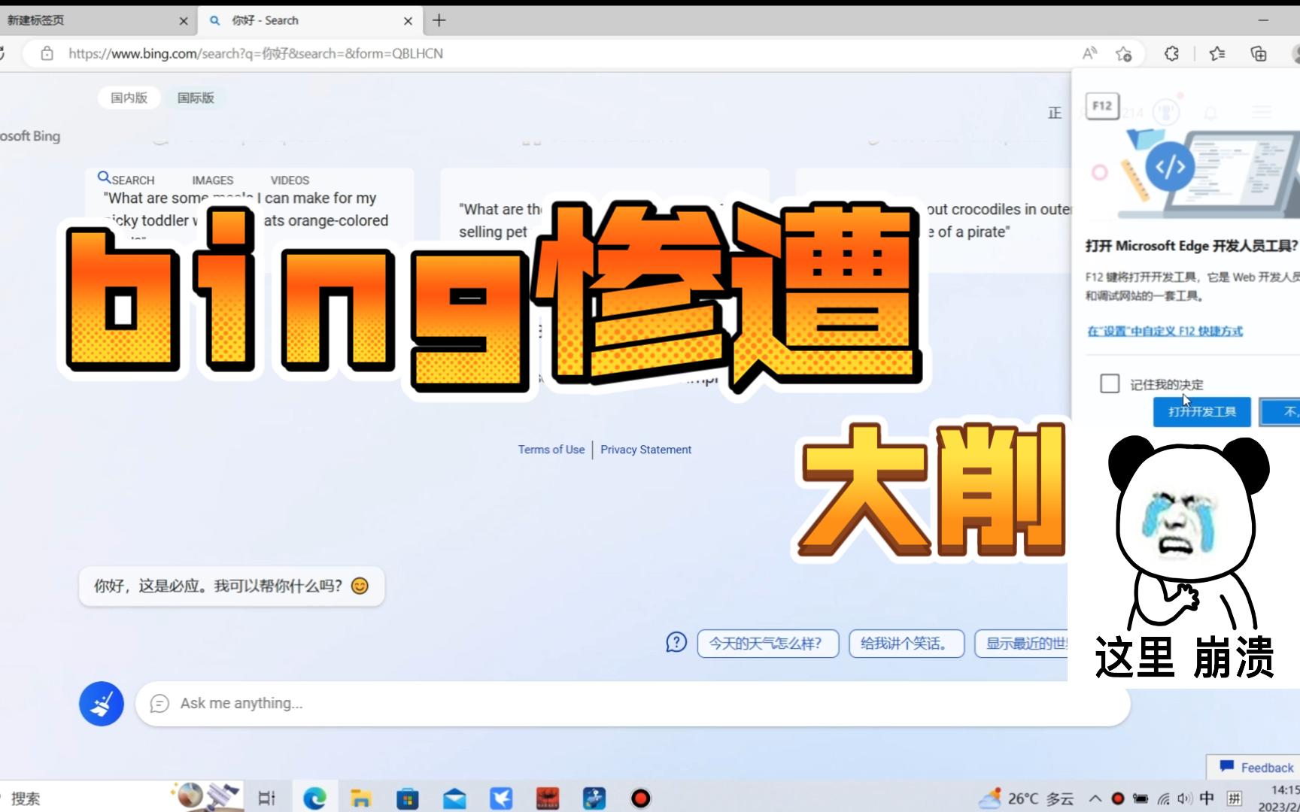Image resolution: width=1300 pixels, height=812 pixels.
Task: Click the 打开开发工具 button
Action: (1201, 412)
